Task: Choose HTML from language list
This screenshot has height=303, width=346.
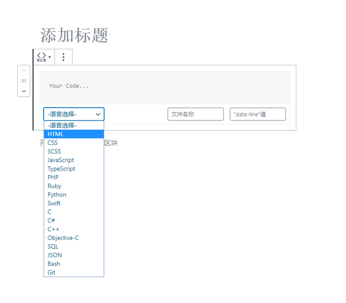Action: pos(74,134)
